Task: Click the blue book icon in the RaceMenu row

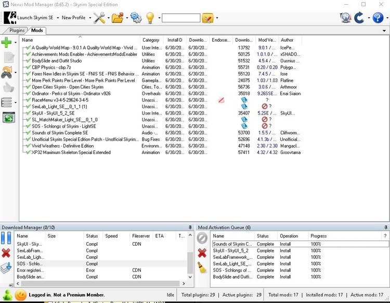Action: [x=244, y=100]
